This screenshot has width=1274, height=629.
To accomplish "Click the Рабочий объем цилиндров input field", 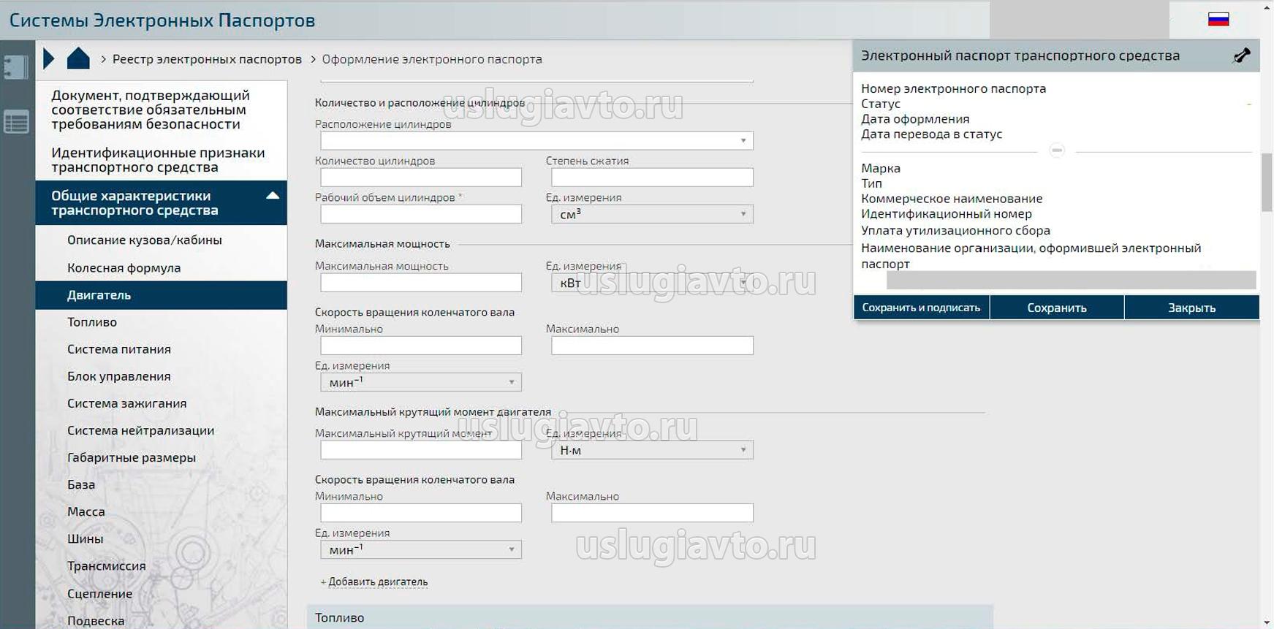I will coord(421,214).
